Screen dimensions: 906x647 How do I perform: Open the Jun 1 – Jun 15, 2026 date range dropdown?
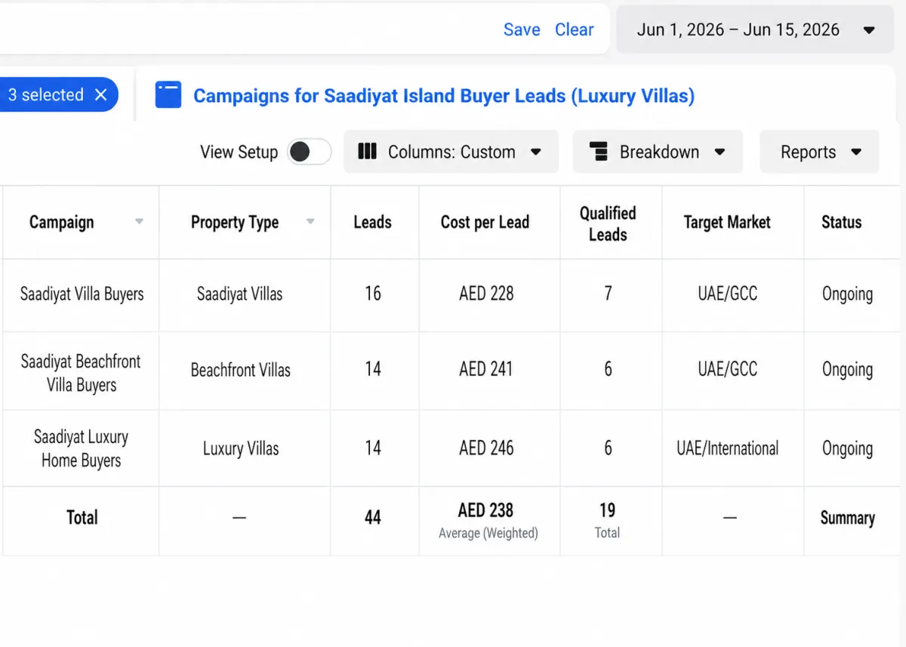click(756, 29)
